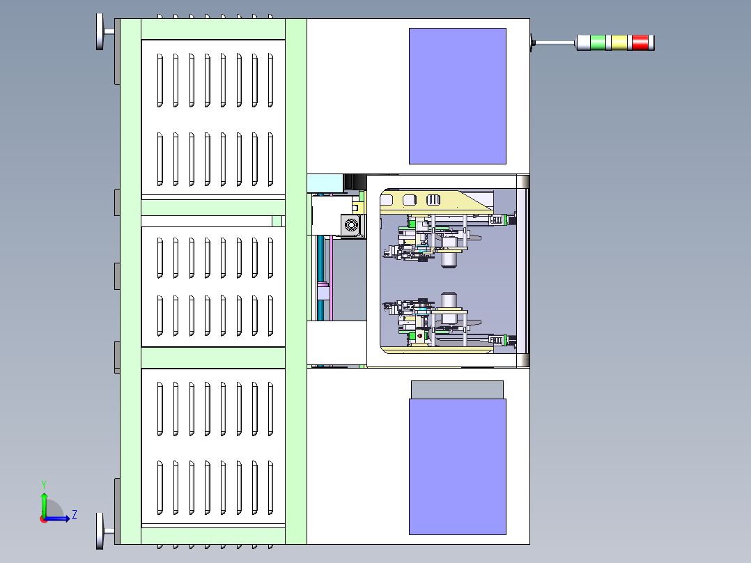Select the green light of the signal tower

pos(598,43)
